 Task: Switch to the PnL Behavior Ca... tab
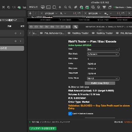(x=52, y=33)
